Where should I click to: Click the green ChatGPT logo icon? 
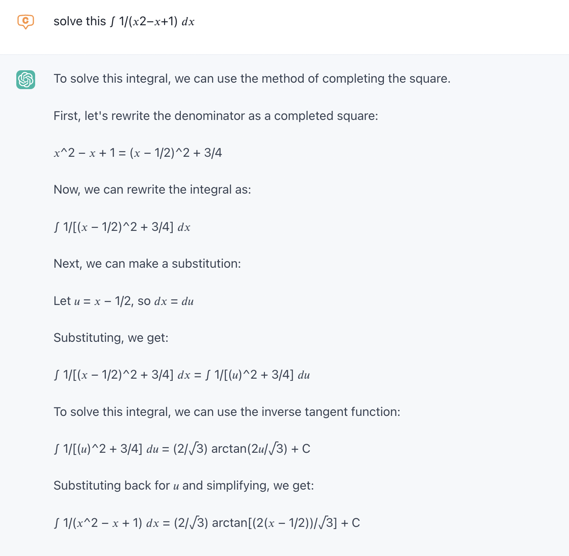click(26, 80)
